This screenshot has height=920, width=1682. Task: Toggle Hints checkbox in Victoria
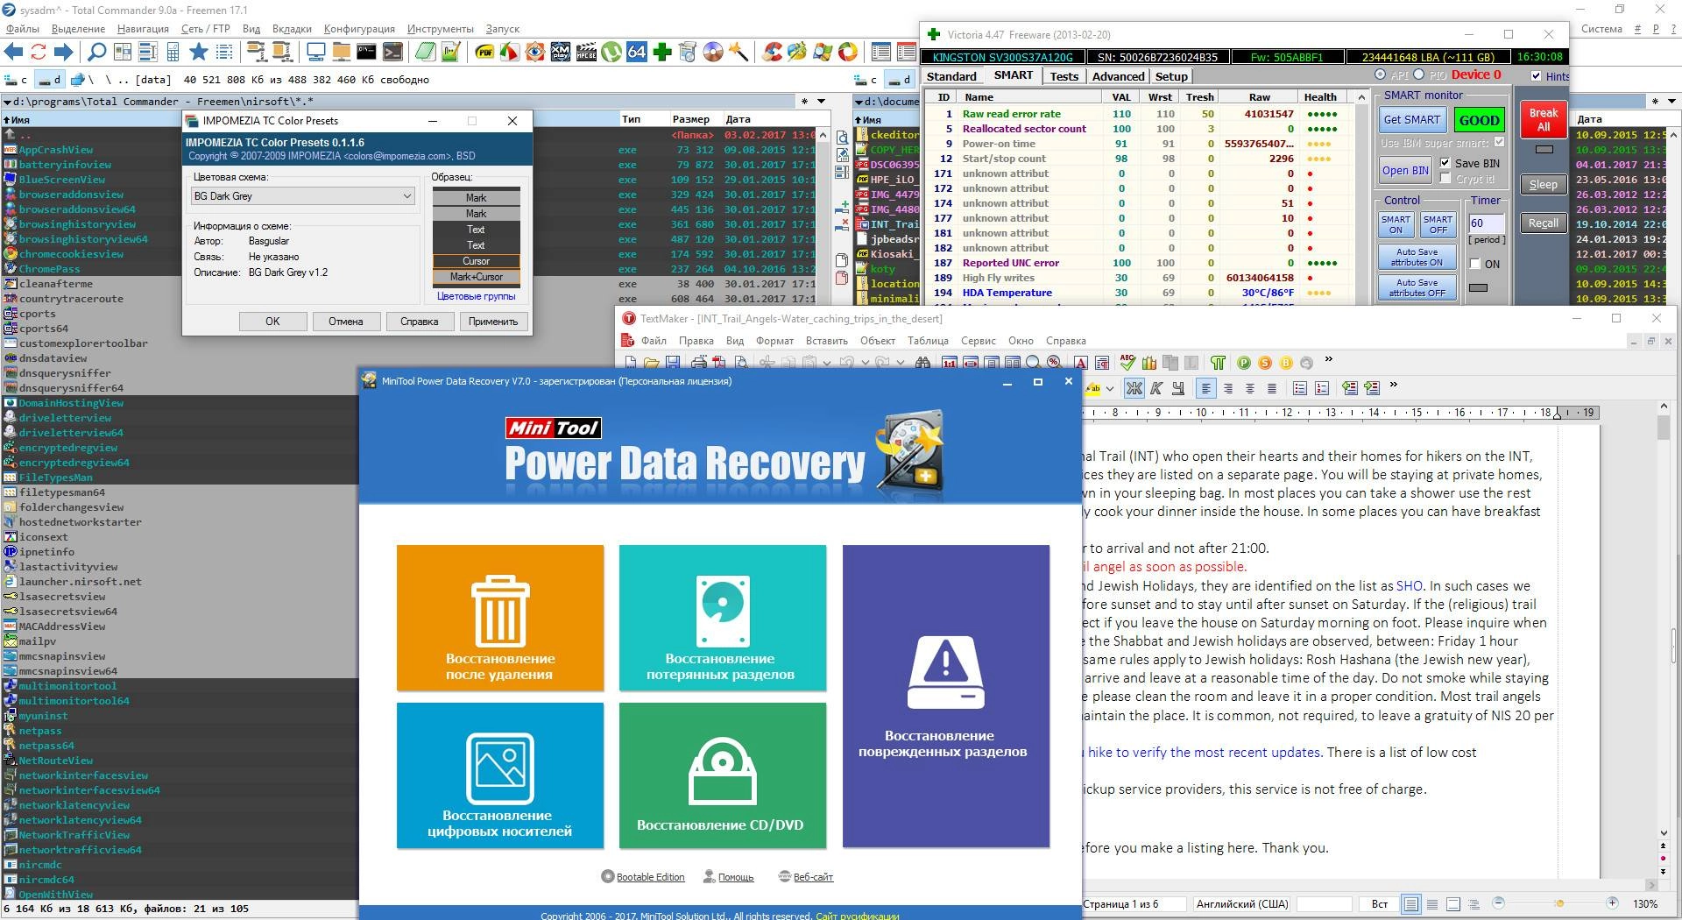[x=1536, y=76]
